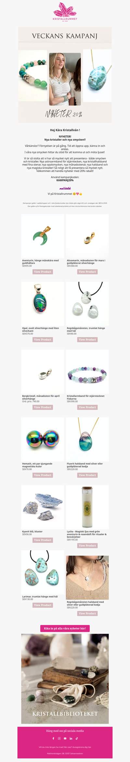The width and height of the screenshot is (130, 762).
Task: Click 'Kika in på alla våra nyheter här!' button
Action: click(65, 628)
